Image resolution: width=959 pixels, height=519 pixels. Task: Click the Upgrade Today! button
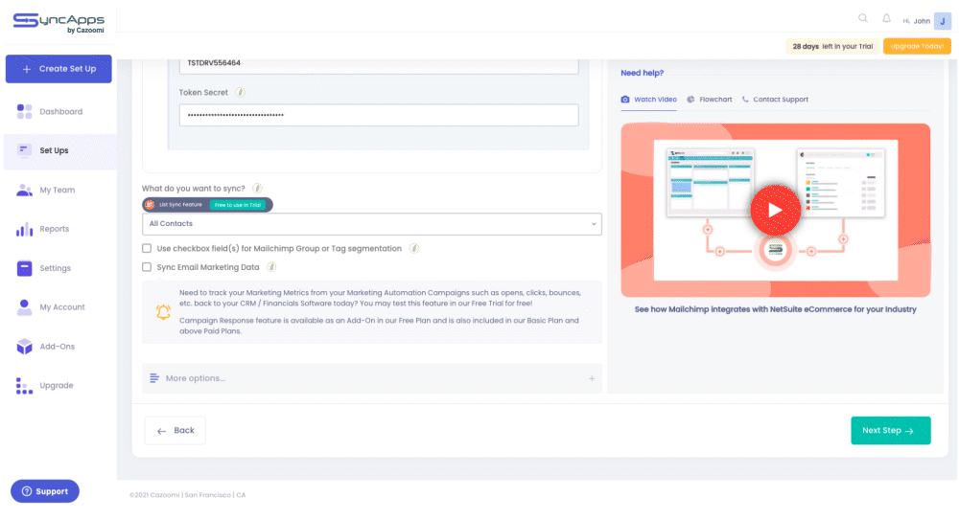click(917, 46)
